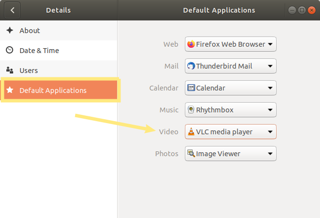Screen dimensions: 320x218
Task: Click the star icon beside Default Applications
Action: pyautogui.click(x=10, y=90)
